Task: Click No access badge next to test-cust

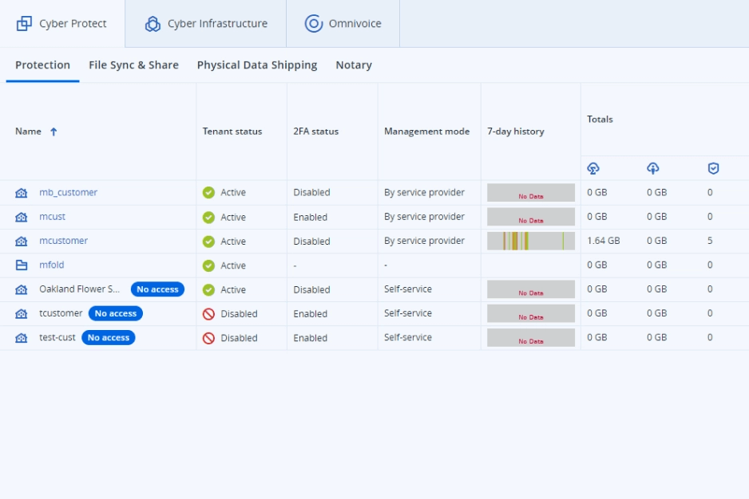Action: (x=109, y=338)
